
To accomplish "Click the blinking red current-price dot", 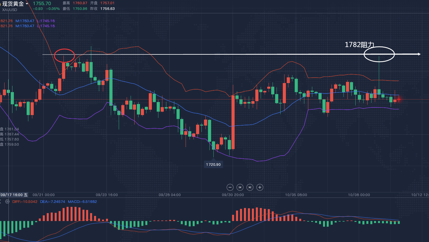I will coord(399,99).
